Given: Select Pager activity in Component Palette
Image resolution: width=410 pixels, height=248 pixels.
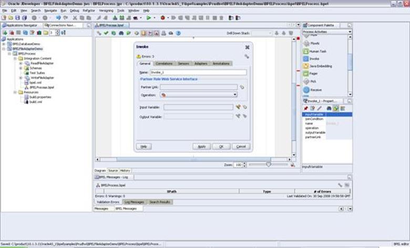Looking at the screenshot, I should tap(310, 74).
